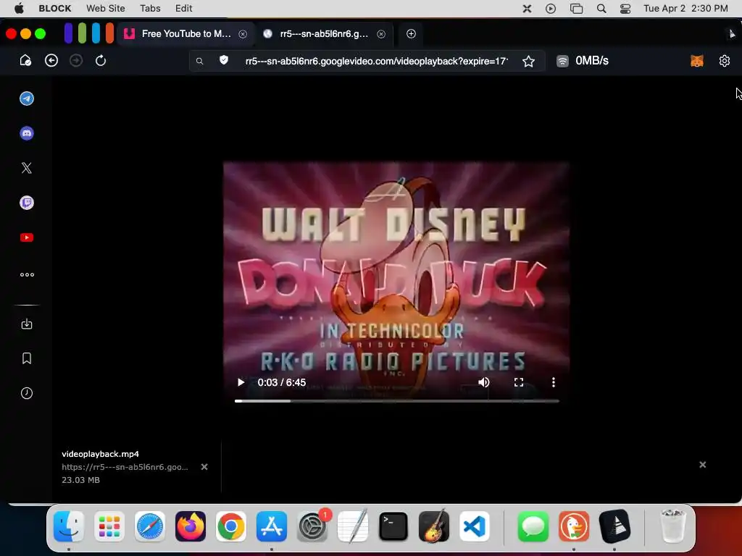Click the Wi-Fi speed indicator icon
Screen dimensions: 742x556
click(x=562, y=61)
